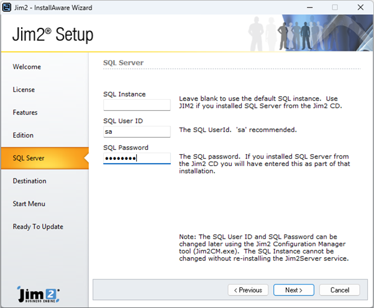Image resolution: width=374 pixels, height=308 pixels.
Task: Select Ready To Update step
Action: pos(38,227)
